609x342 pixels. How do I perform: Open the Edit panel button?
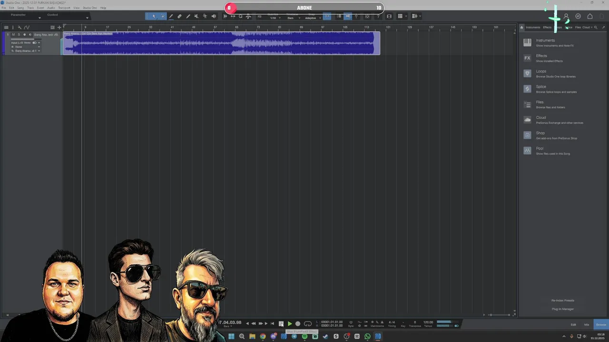click(573, 324)
